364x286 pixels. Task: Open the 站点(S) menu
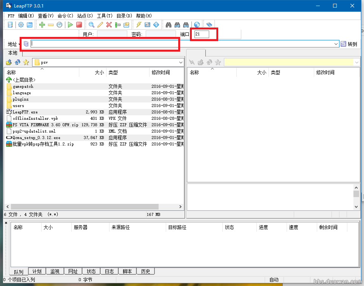[x=85, y=16]
